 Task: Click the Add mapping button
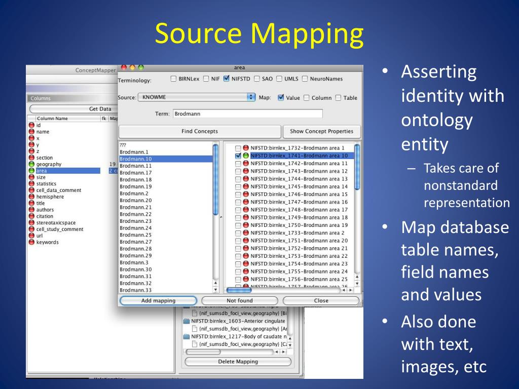(x=158, y=300)
